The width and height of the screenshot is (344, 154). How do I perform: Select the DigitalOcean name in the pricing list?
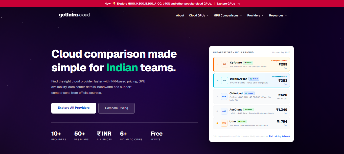pyautogui.click(x=239, y=79)
